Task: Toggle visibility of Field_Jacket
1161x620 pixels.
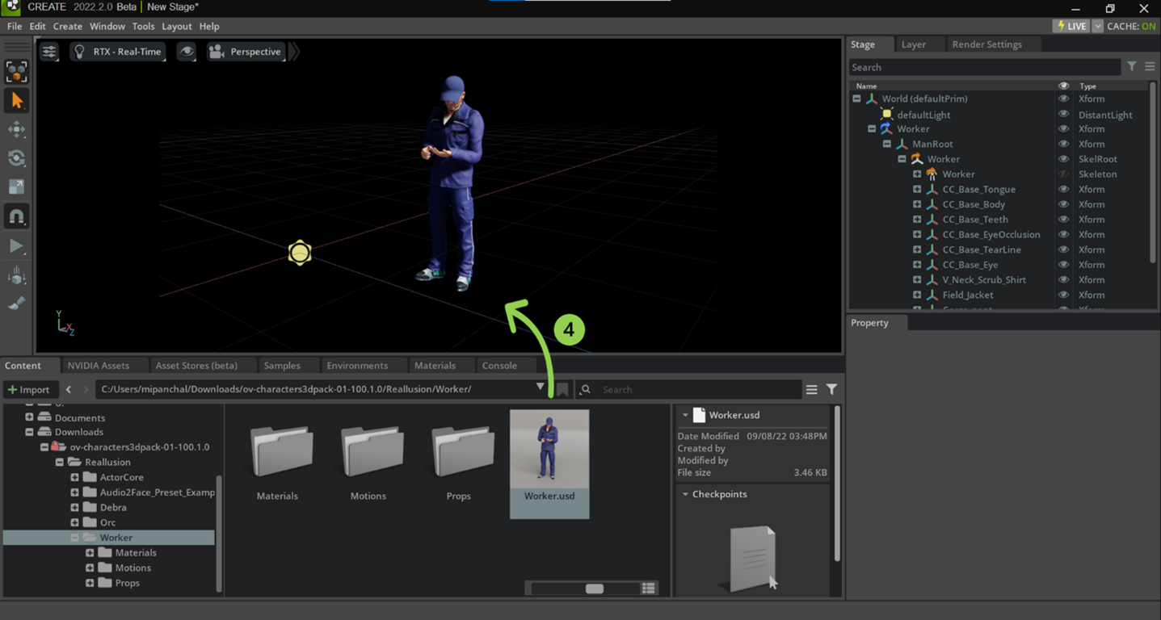Action: [1063, 295]
